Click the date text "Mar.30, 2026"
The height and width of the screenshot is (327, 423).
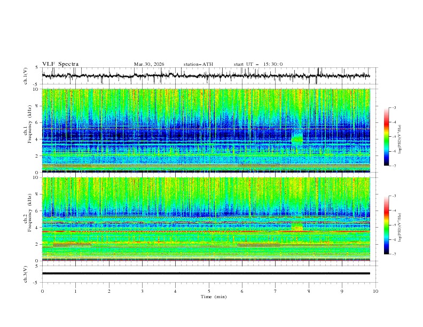click(x=149, y=64)
